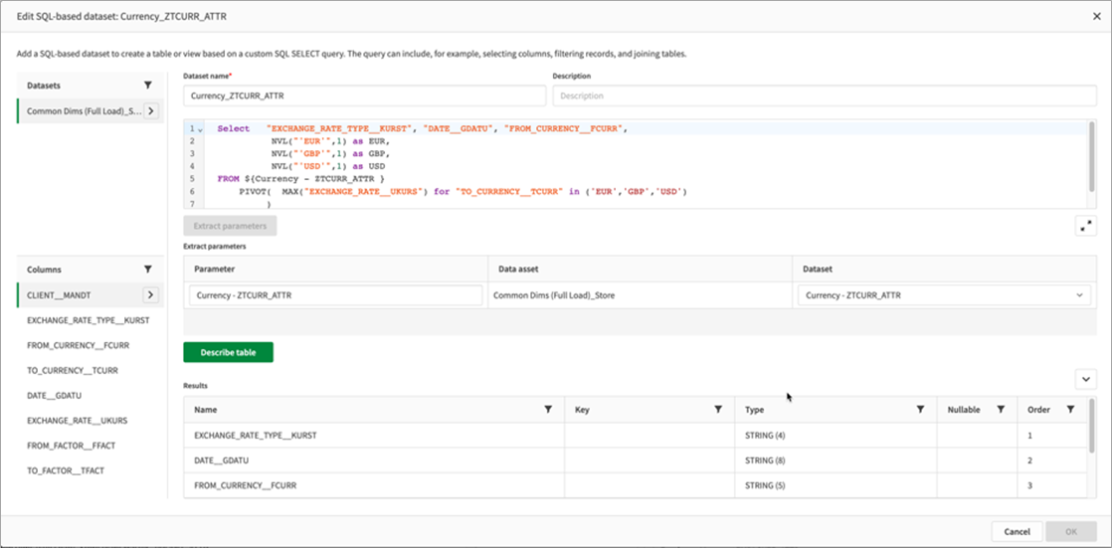Click the Describe table button
The image size is (1112, 548).
point(228,352)
